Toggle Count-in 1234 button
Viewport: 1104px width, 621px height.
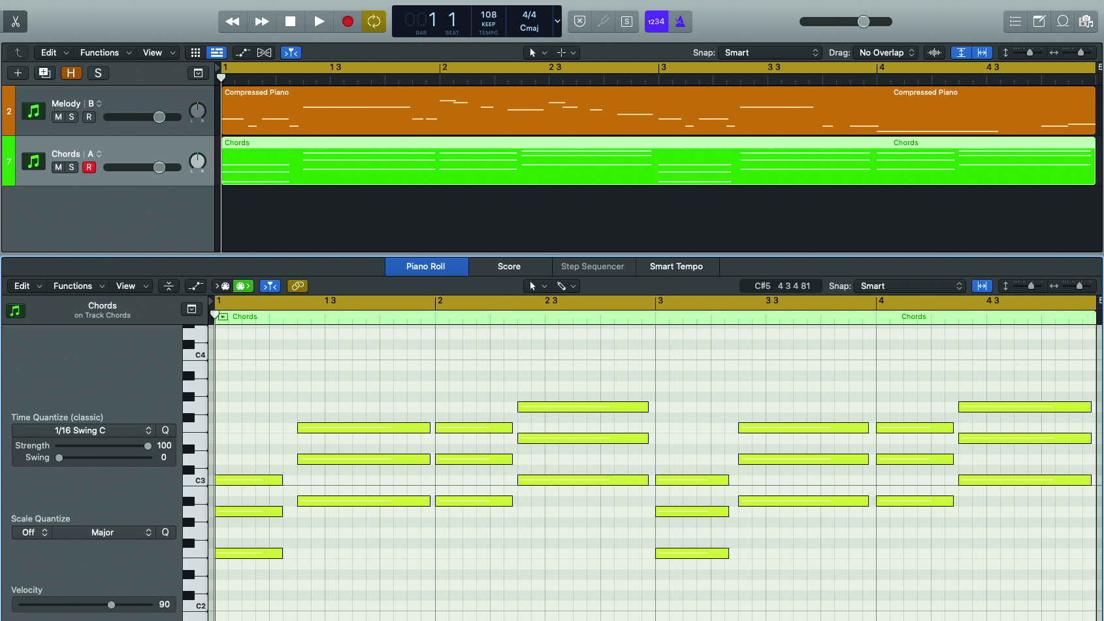point(656,22)
